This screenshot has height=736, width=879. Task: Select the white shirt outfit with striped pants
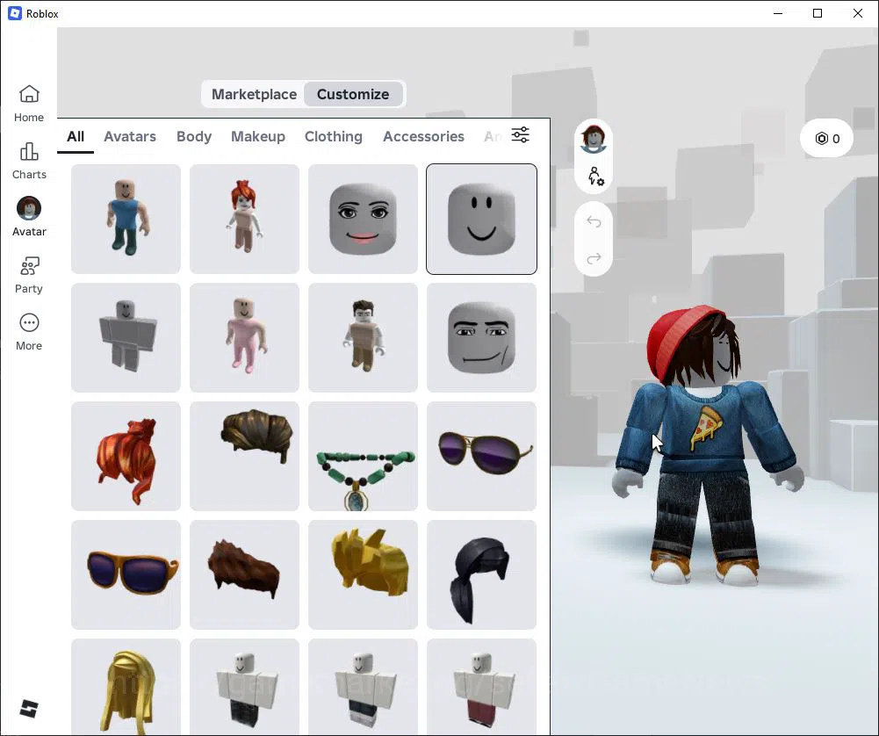(364, 687)
